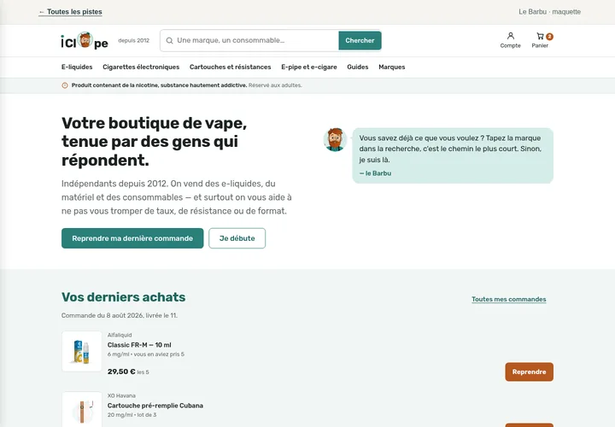Click the Barbu speech bubble message

point(453,155)
